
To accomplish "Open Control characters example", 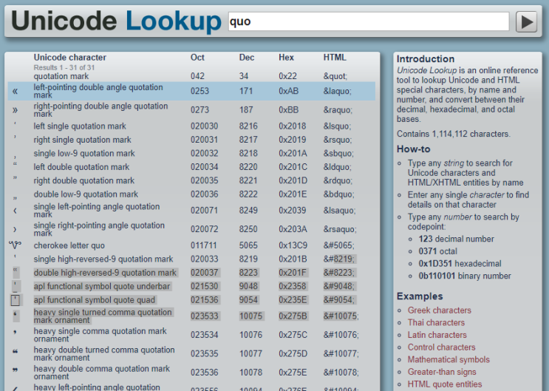I will (x=441, y=347).
